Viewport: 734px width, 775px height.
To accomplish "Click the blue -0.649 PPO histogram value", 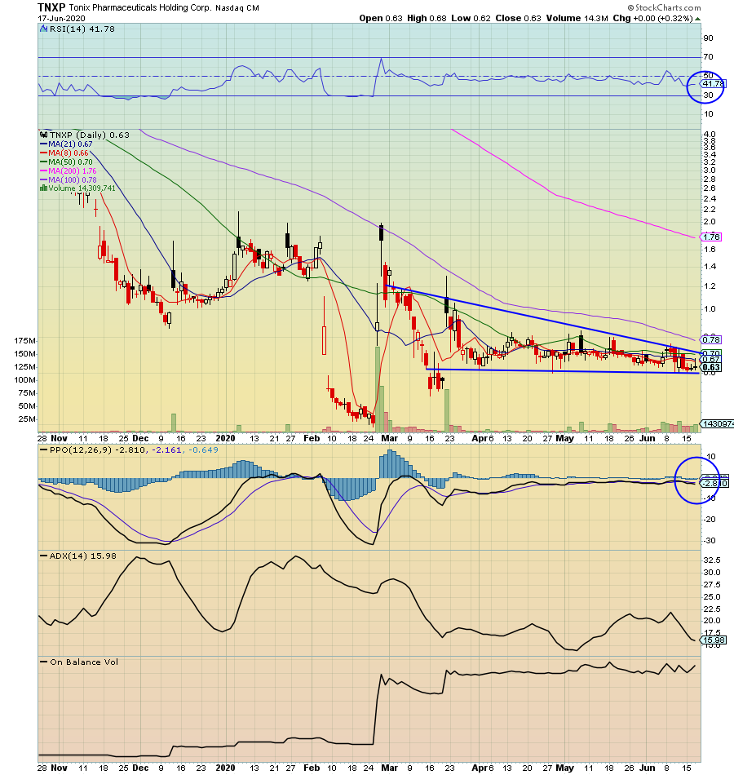I will (204, 449).
